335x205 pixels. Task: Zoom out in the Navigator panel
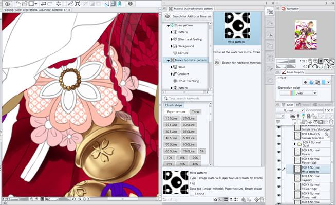point(310,61)
